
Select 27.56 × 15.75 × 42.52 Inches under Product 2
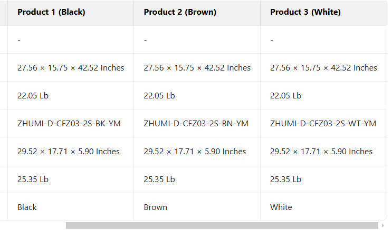(197, 68)
